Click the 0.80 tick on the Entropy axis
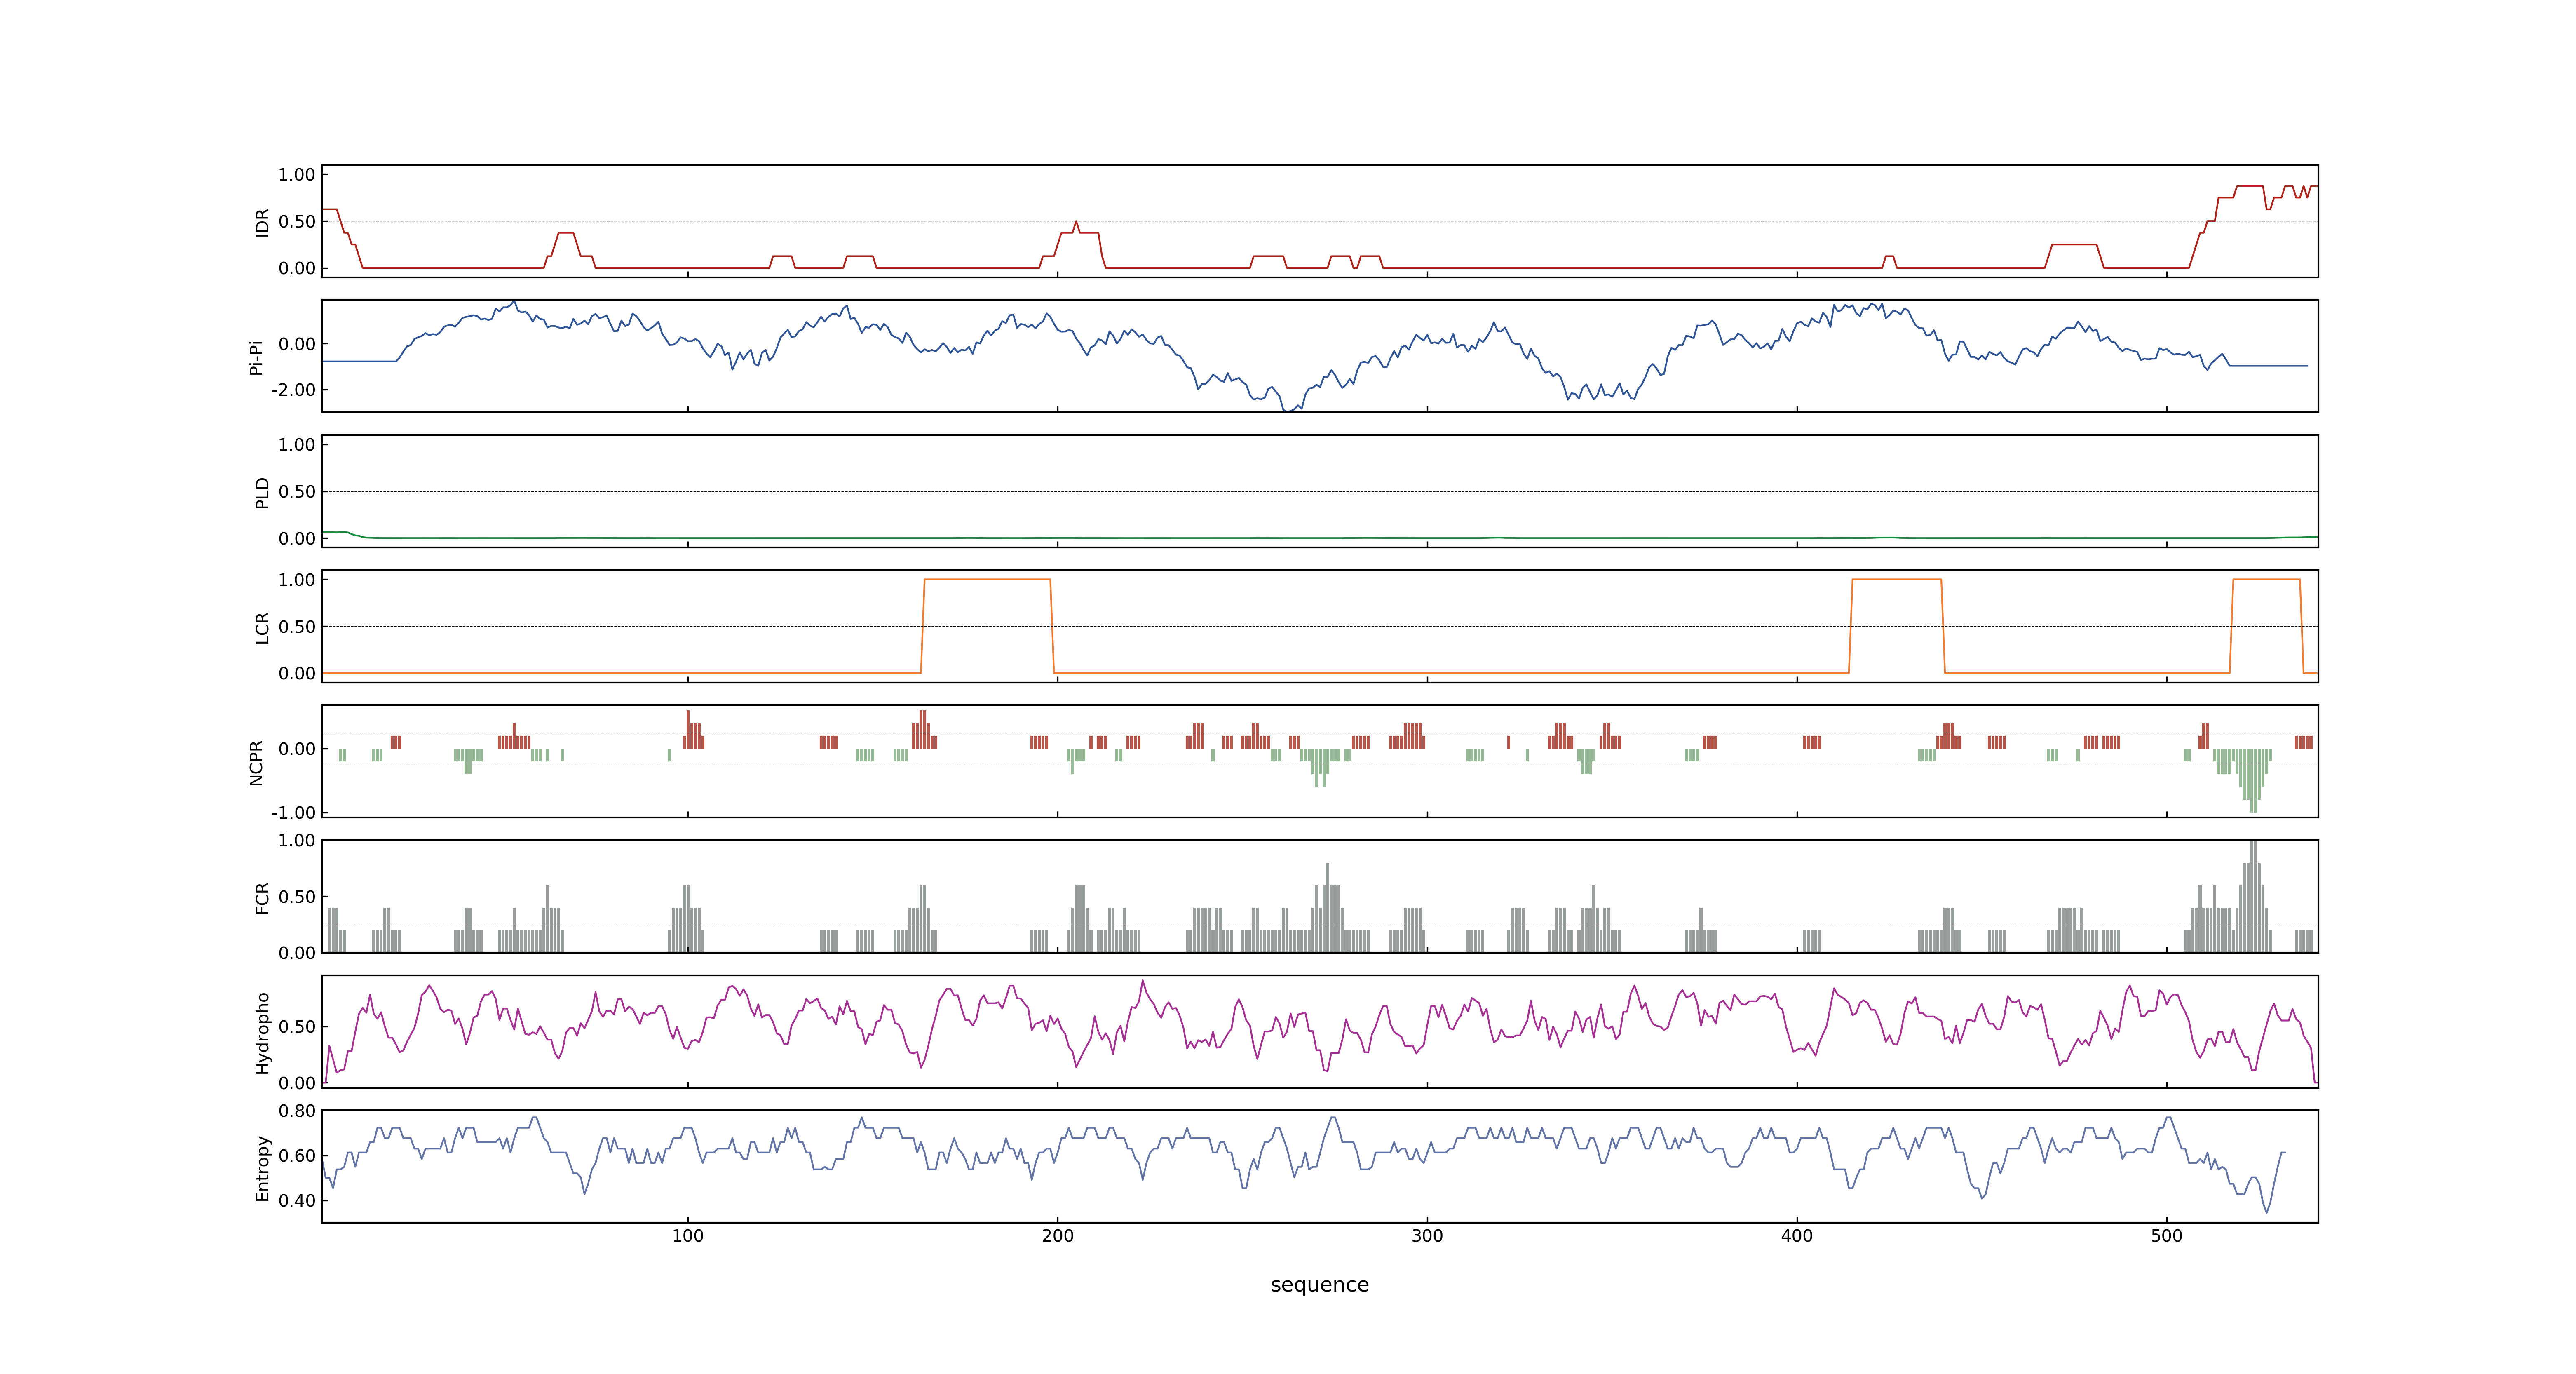The image size is (2576, 1374). [297, 1111]
